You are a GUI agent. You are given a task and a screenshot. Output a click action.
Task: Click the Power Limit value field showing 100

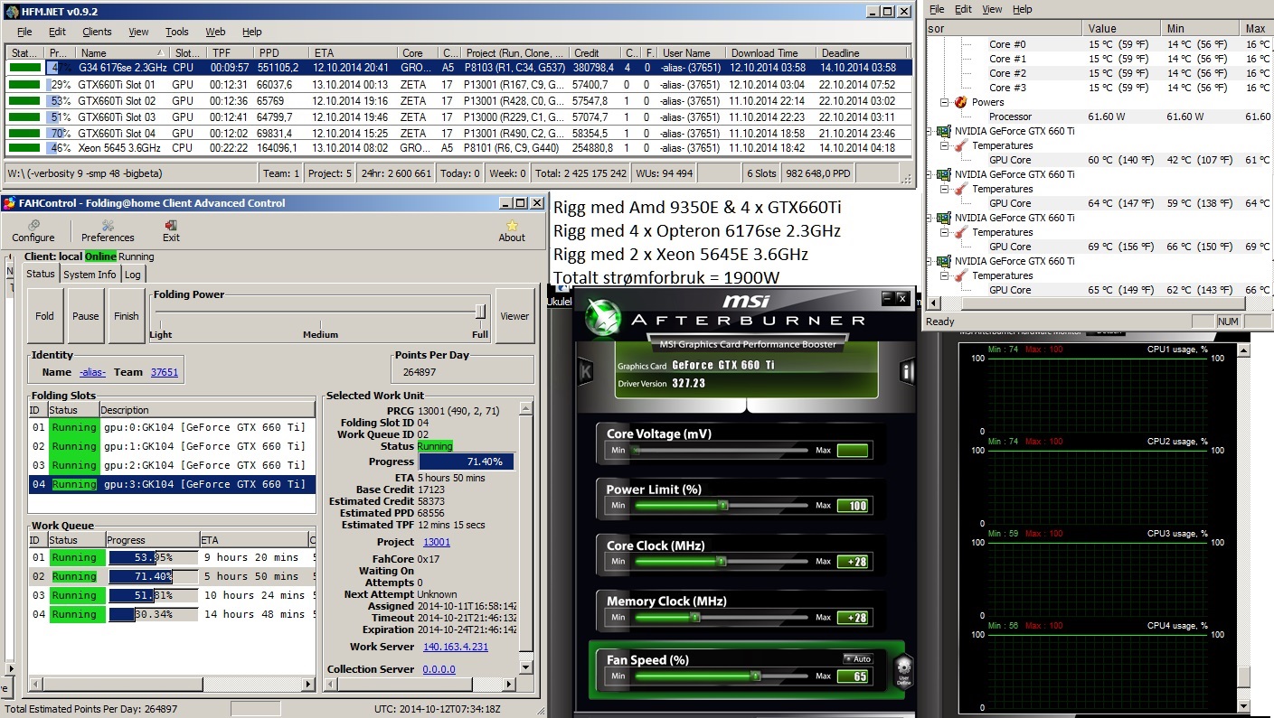(853, 506)
